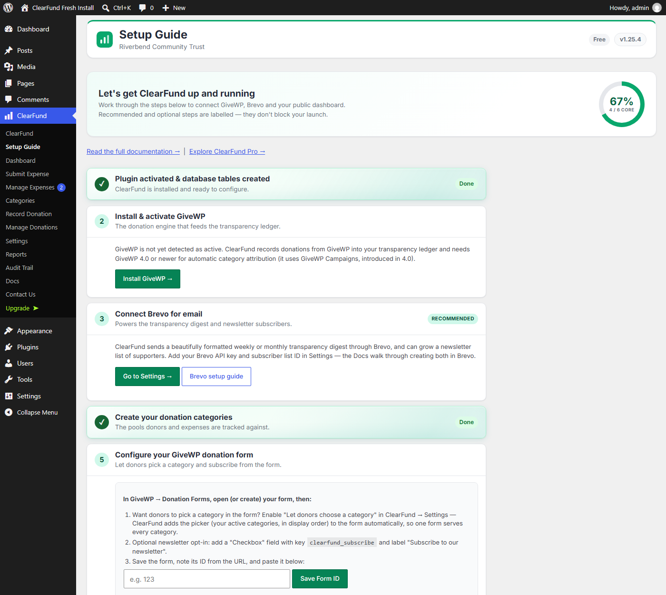Click the ClearFund bar chart sidebar icon

pyautogui.click(x=9, y=116)
